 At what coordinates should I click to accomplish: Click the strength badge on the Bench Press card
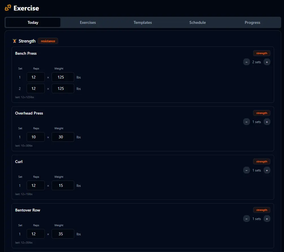click(x=262, y=53)
